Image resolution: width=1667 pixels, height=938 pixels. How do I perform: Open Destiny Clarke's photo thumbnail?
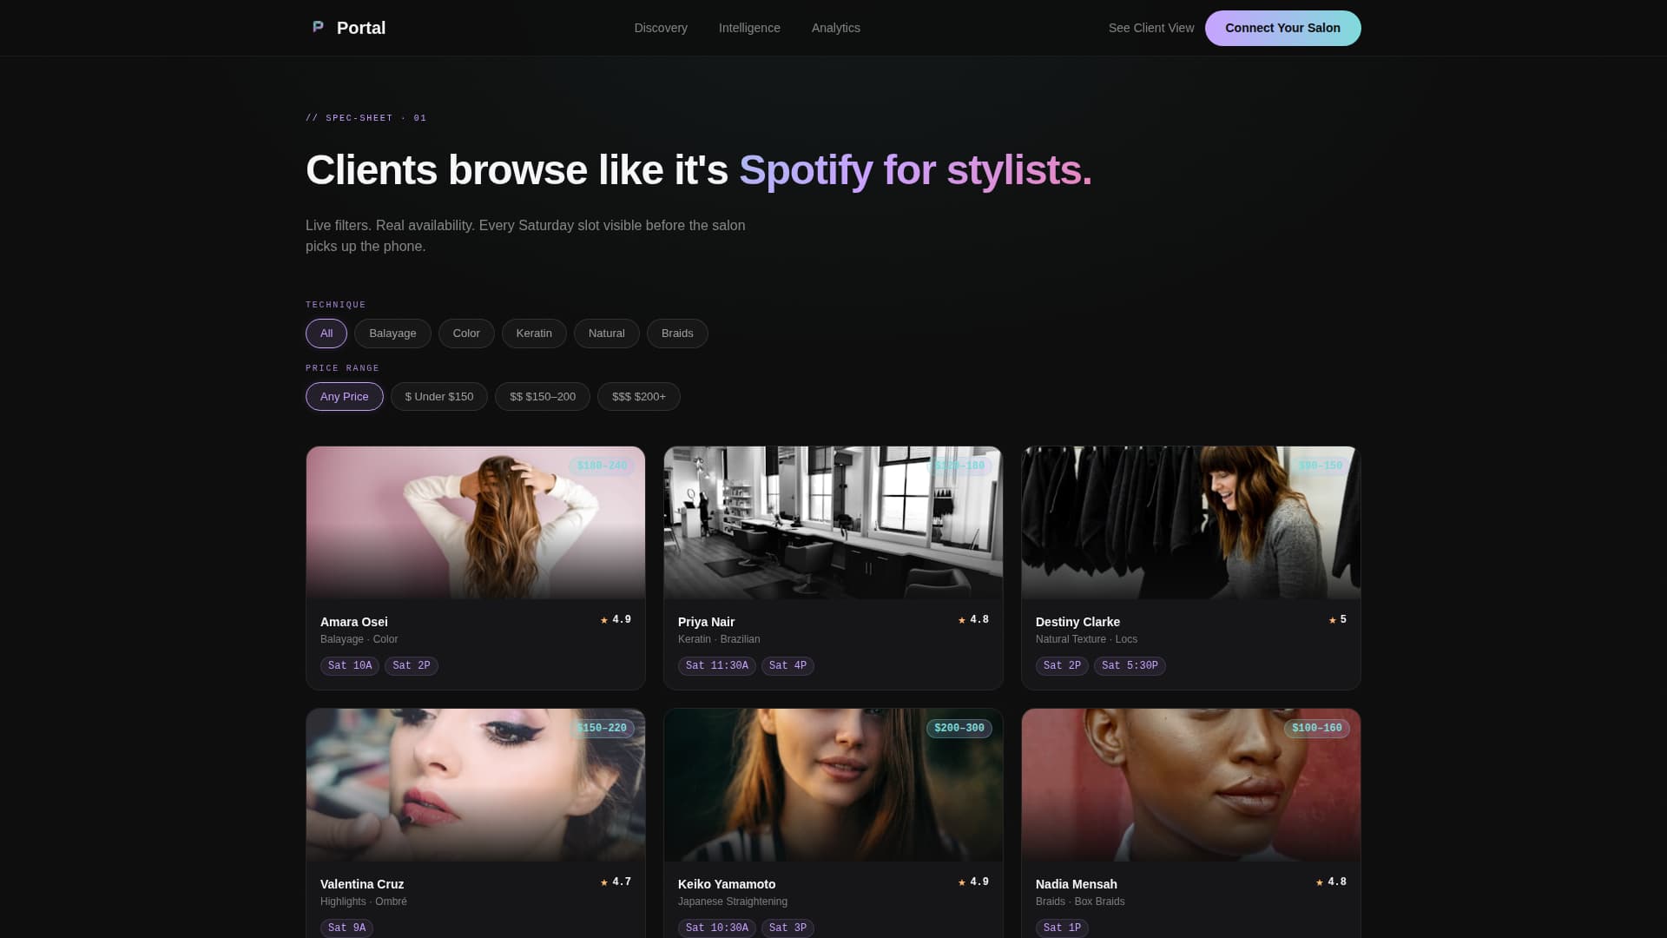[x=1191, y=523]
